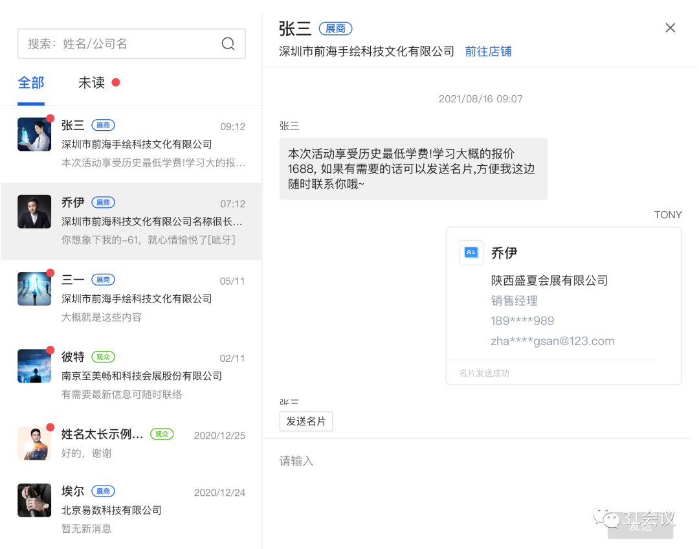Click 乔伊's avatar thumbnail
Image resolution: width=699 pixels, height=549 pixels.
tap(34, 211)
